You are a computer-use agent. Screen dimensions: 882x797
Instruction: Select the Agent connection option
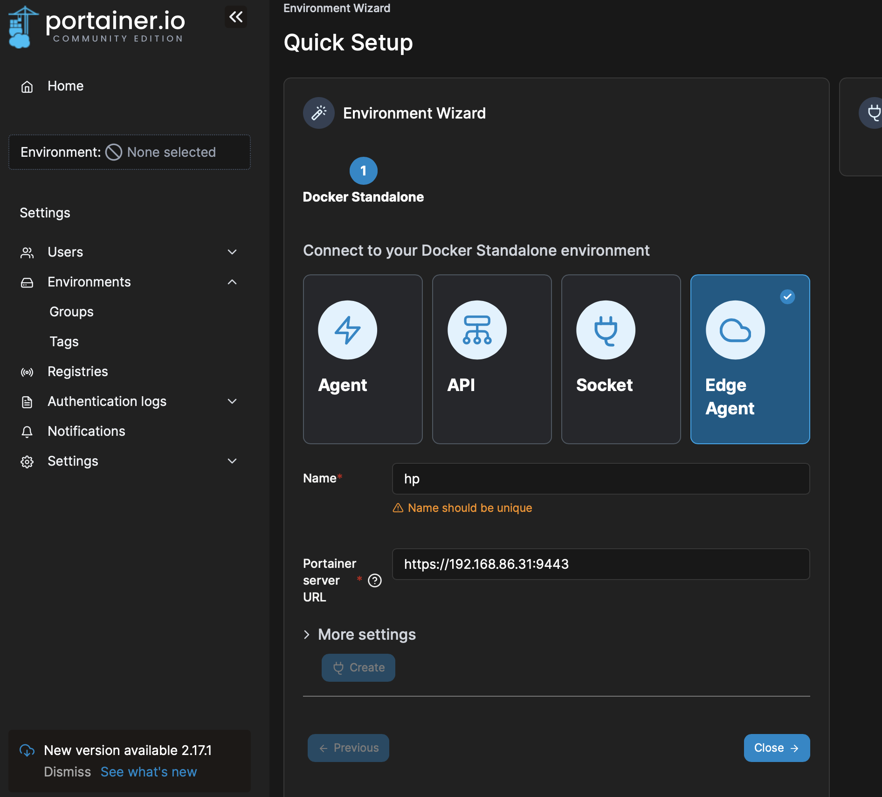[363, 359]
